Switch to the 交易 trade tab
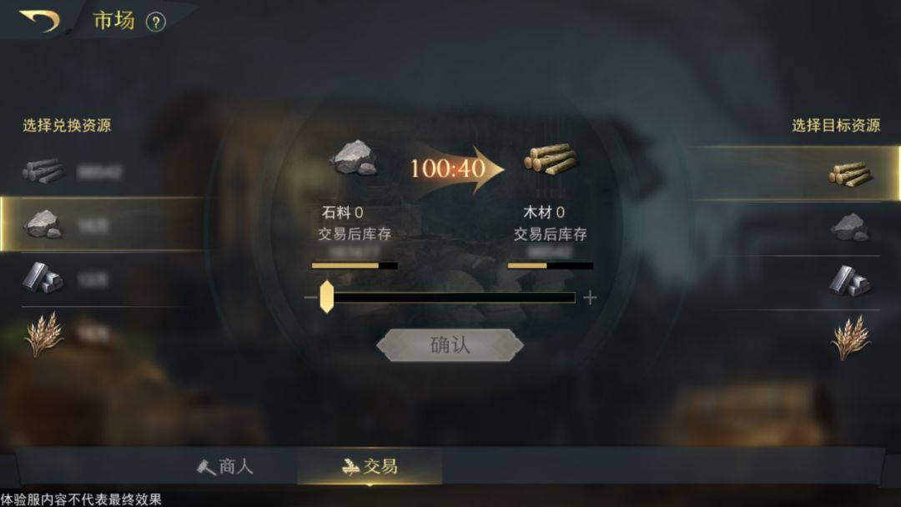This screenshot has height=507, width=901. 370,466
